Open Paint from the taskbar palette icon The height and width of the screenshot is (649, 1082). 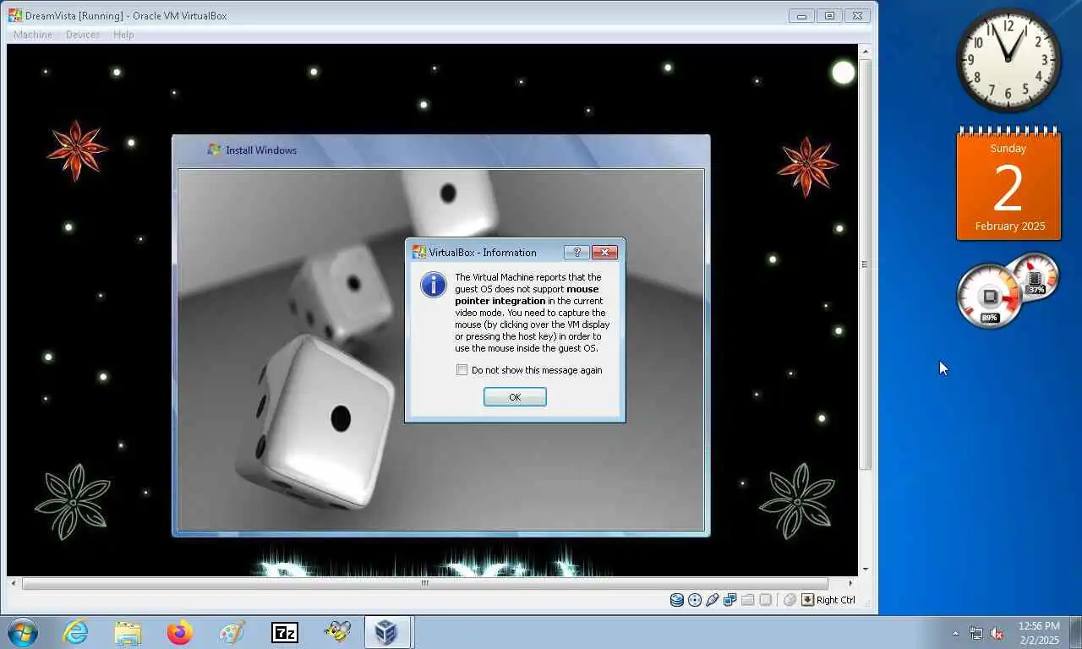(x=232, y=632)
